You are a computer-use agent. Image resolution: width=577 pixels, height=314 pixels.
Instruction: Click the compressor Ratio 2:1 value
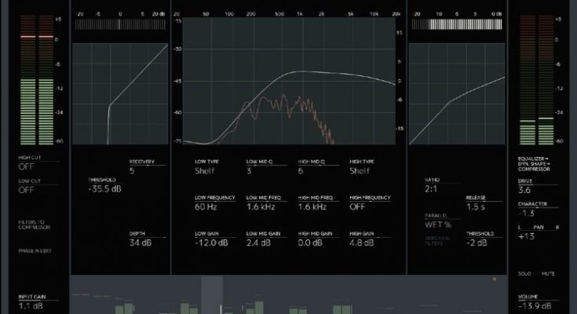tap(433, 189)
